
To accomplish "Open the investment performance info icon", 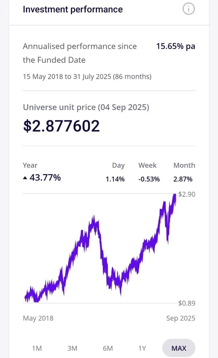I will [x=189, y=9].
